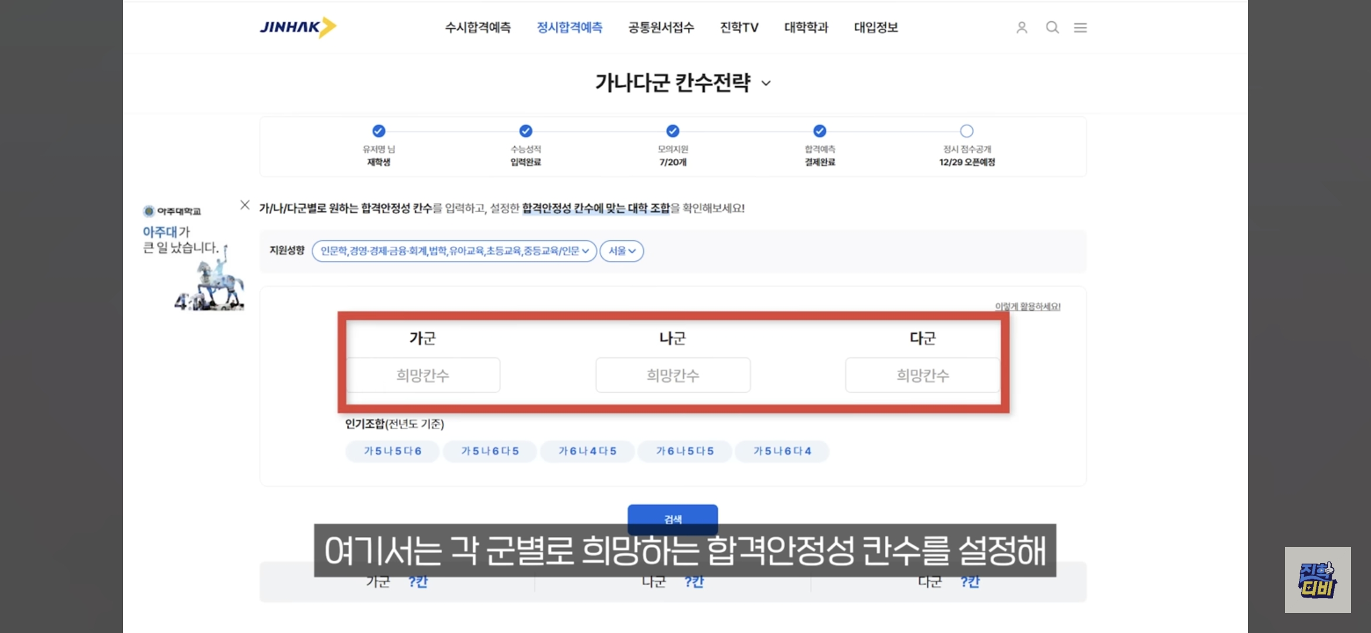The height and width of the screenshot is (633, 1371).
Task: Click the JINHAK logo
Action: [298, 27]
